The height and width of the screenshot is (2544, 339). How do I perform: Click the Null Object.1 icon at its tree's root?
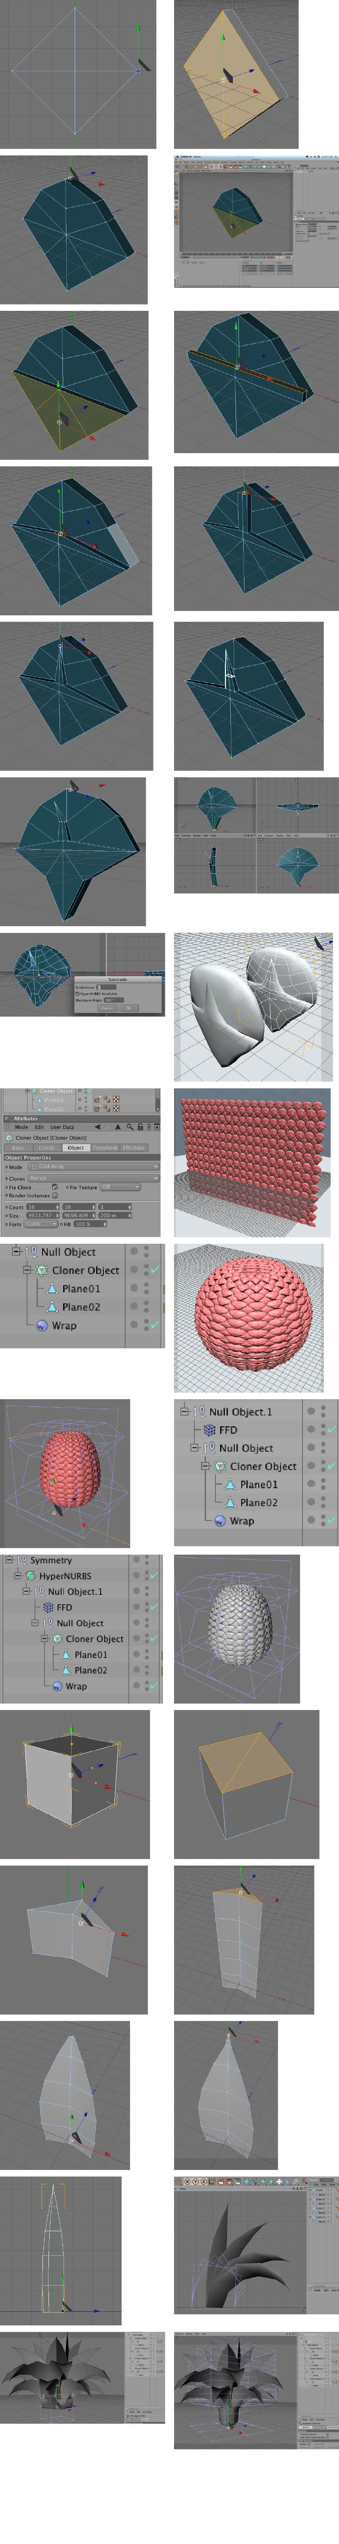pos(199,1412)
